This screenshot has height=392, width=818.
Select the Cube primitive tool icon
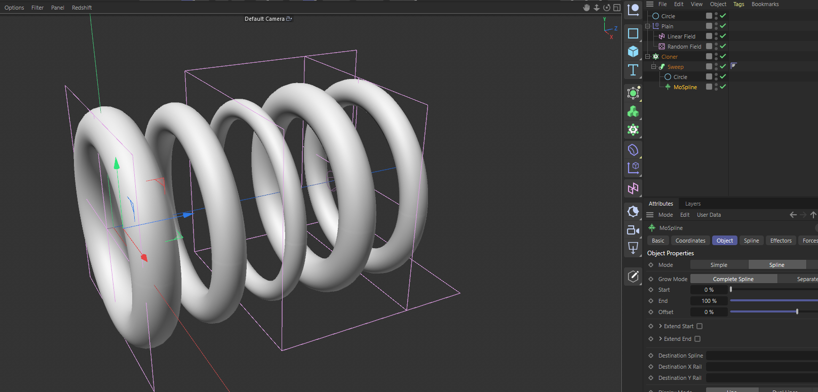pos(633,52)
